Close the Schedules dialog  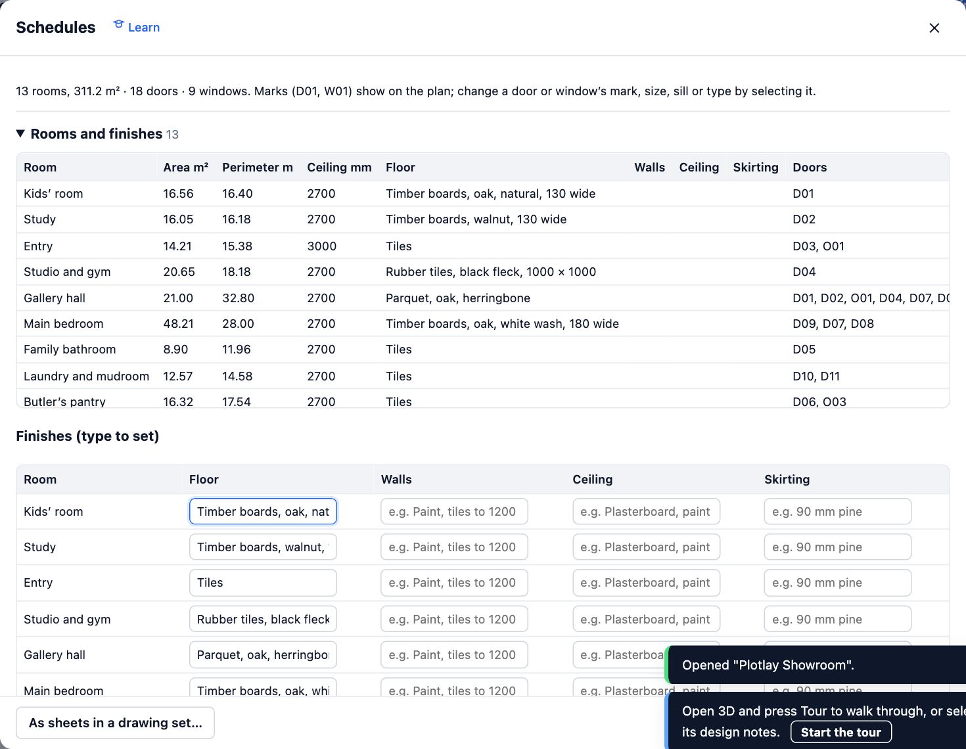(x=934, y=28)
